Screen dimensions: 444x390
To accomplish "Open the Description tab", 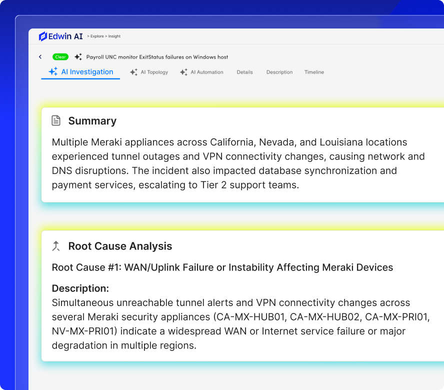I will [279, 72].
